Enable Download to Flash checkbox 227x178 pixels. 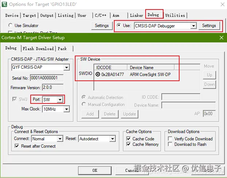pyautogui.click(x=170, y=144)
